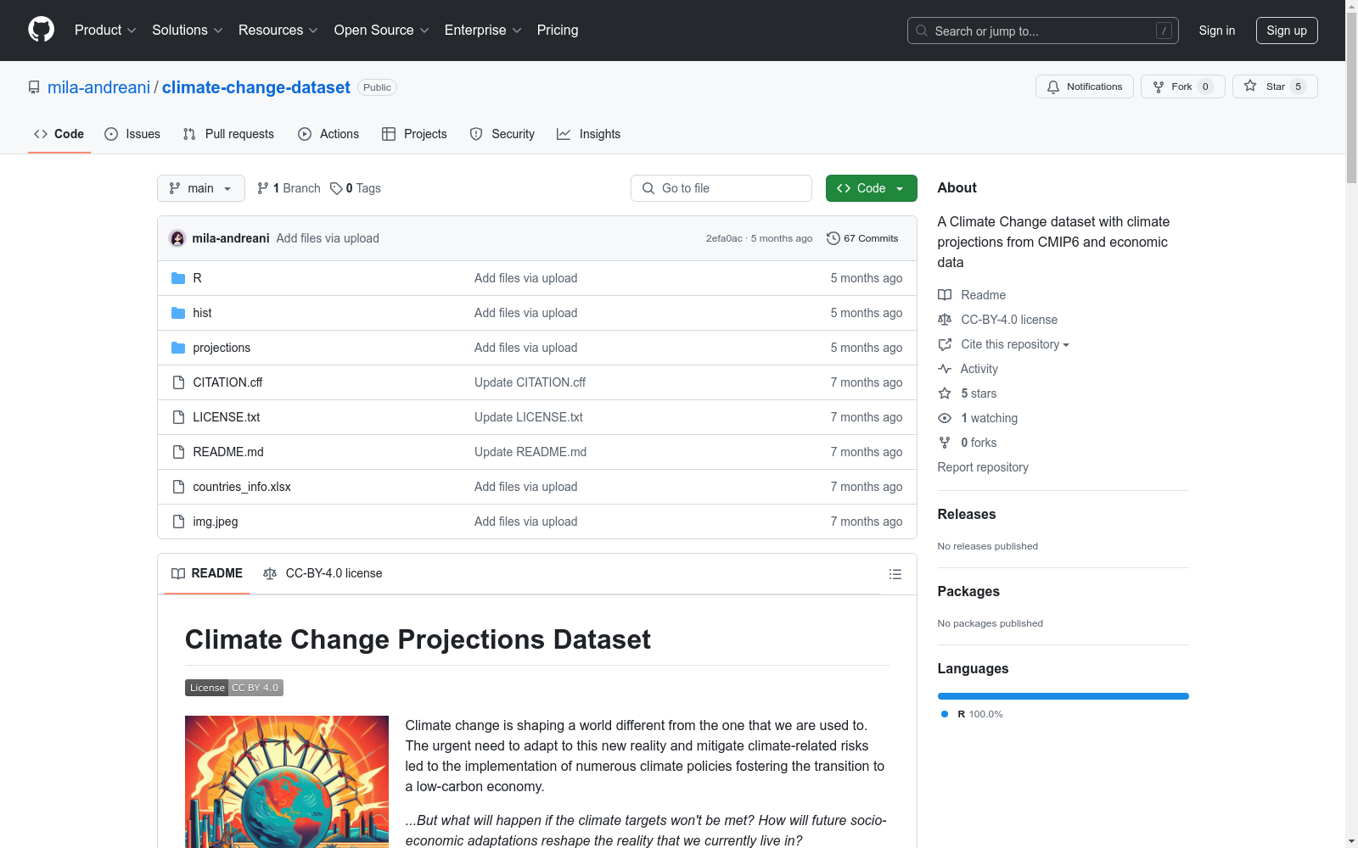
Task: Click the Packages heading link
Action: pyautogui.click(x=968, y=591)
